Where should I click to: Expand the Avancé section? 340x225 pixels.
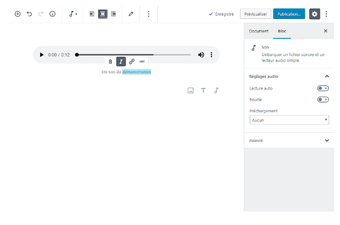coord(289,140)
